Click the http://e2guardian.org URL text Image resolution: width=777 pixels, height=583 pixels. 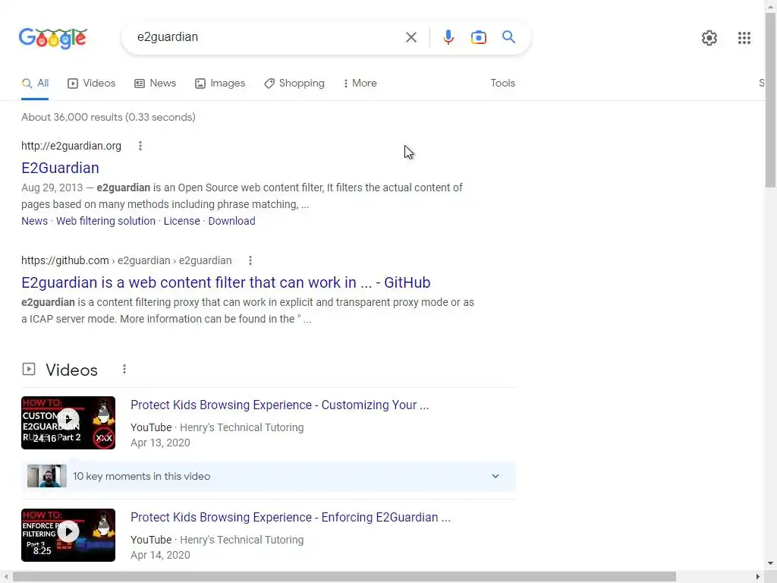(x=71, y=146)
